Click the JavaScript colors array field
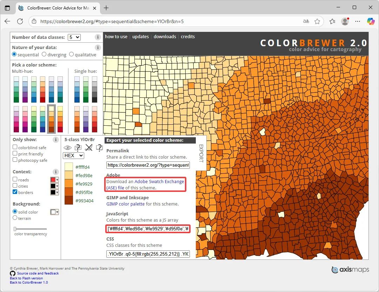379x292 pixels. pyautogui.click(x=148, y=229)
